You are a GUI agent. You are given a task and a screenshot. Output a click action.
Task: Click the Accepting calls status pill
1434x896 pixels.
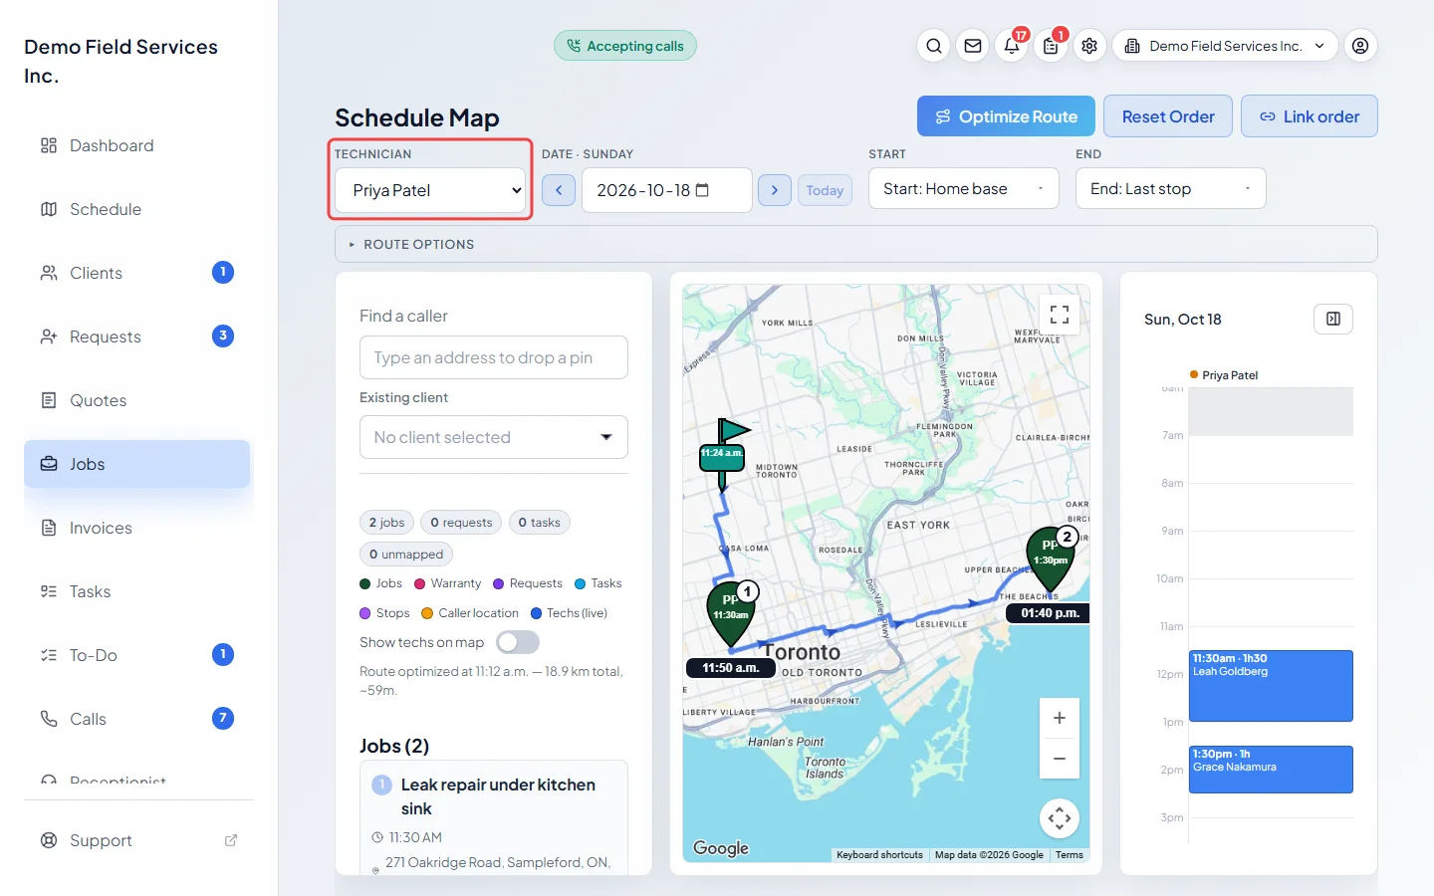click(625, 46)
